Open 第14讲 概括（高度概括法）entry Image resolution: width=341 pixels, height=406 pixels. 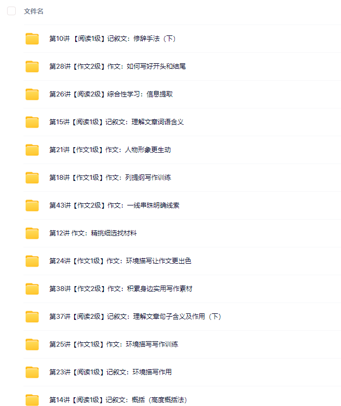tap(118, 400)
